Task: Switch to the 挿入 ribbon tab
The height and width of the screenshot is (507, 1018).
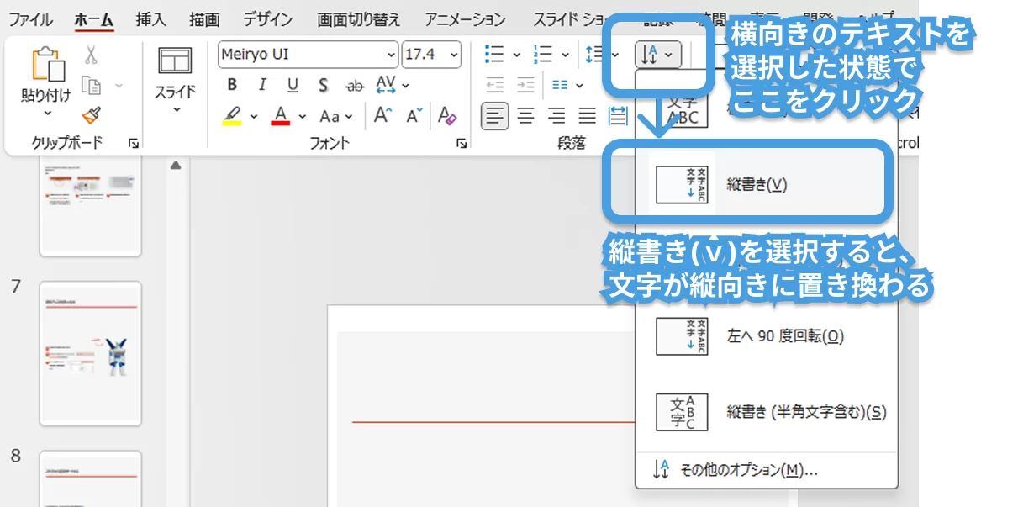Action: point(150,18)
